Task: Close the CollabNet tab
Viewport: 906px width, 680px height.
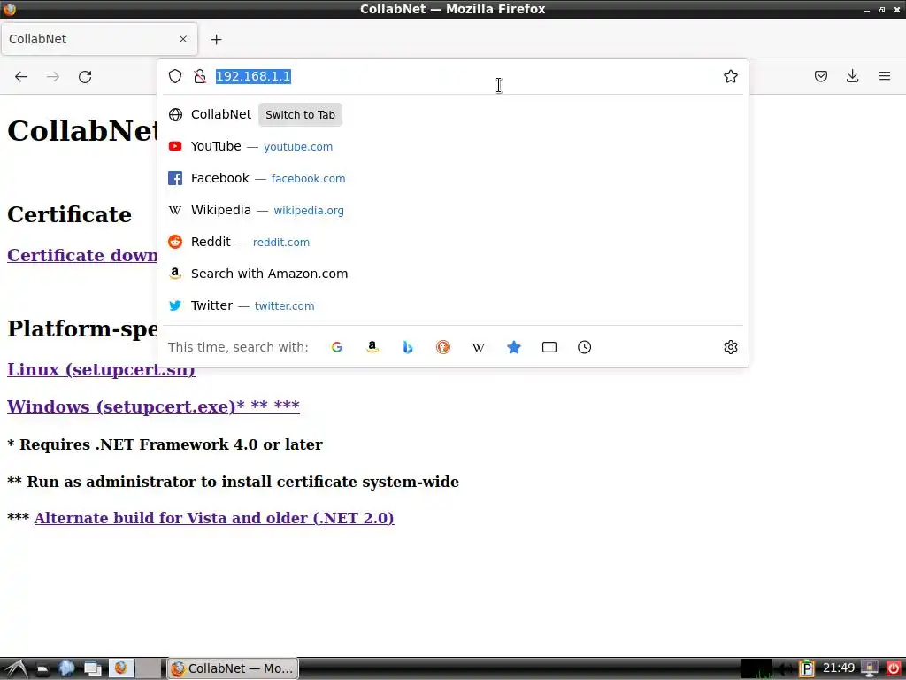Action: (183, 39)
